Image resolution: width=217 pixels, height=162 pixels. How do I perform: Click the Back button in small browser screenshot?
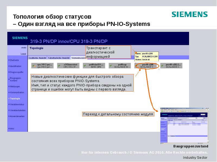click(162, 111)
